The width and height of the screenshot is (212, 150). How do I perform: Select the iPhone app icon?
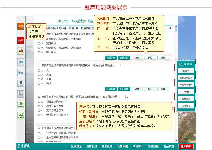21,83
